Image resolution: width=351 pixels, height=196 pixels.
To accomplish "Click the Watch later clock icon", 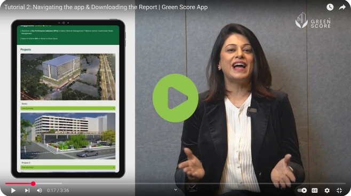I will click(x=330, y=7).
